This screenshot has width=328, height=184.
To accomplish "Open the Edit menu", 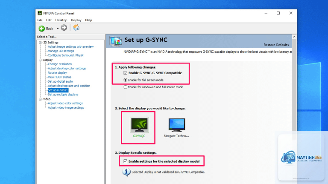I will click(49, 20).
